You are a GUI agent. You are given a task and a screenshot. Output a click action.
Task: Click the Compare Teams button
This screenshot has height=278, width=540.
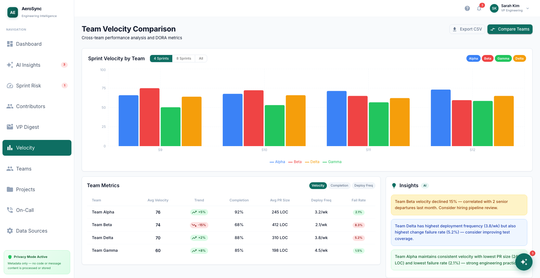click(510, 29)
